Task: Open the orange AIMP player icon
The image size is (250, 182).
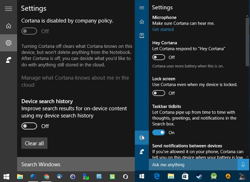Action: pyautogui.click(x=228, y=176)
